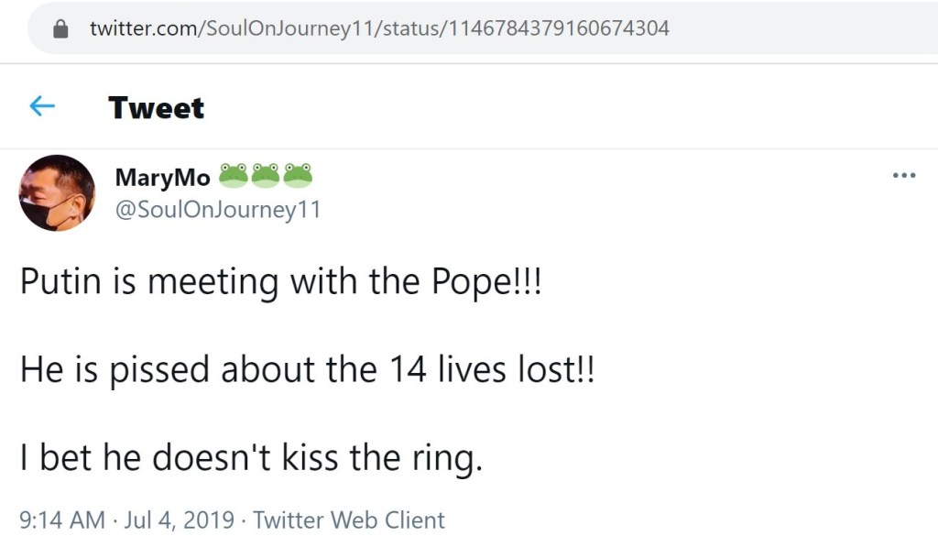Image resolution: width=938 pixels, height=558 pixels.
Task: Click the first frog emoji after MaryMo
Action: click(234, 174)
